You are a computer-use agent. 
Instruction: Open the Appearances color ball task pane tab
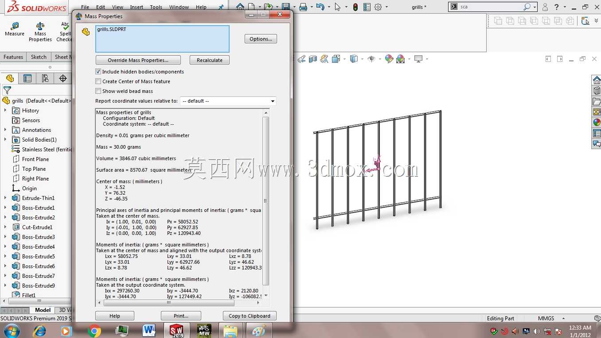coord(597,123)
